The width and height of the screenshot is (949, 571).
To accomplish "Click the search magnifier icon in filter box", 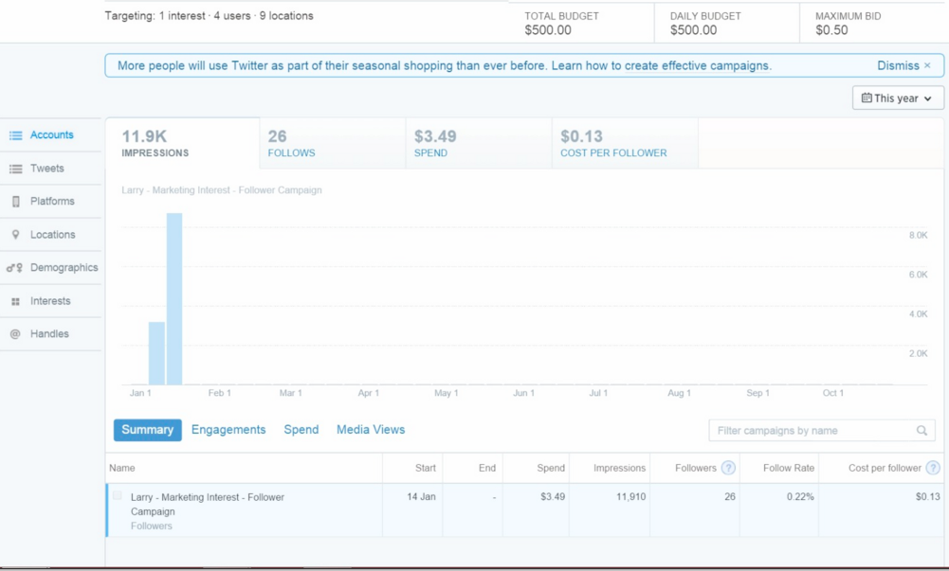I will click(922, 431).
